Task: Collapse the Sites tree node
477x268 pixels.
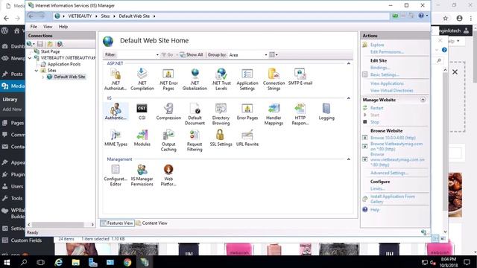Action: (x=37, y=71)
